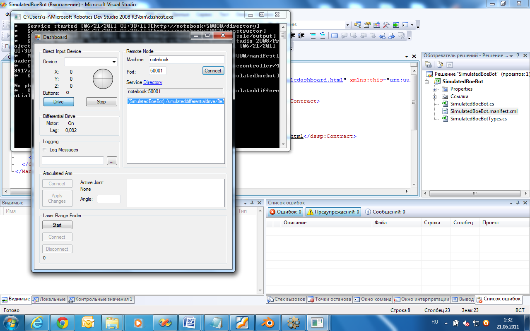Toggle the Warnings filter in error list
The image size is (530, 331).
[333, 212]
